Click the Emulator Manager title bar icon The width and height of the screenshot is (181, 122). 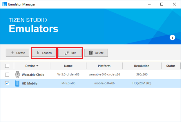pos(5,4)
